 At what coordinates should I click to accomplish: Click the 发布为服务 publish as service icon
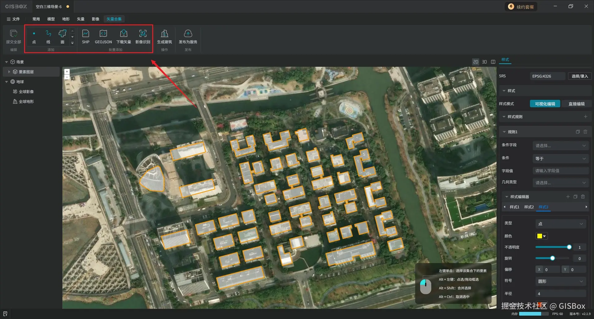[x=188, y=36]
